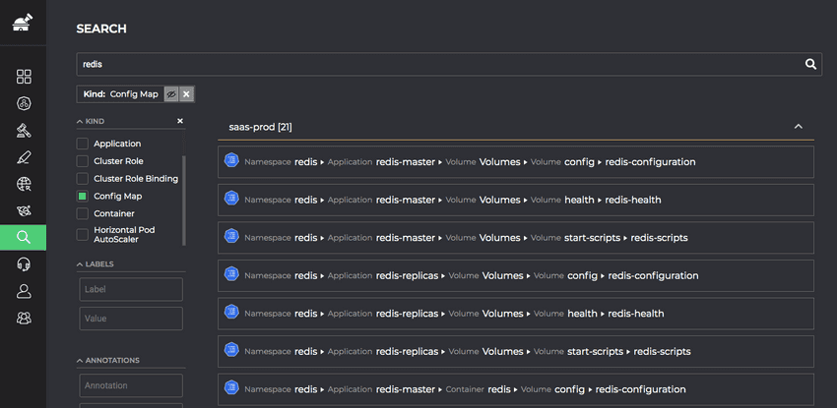Uncheck the Config Map kind checkbox
This screenshot has height=408, width=837.
(x=82, y=196)
